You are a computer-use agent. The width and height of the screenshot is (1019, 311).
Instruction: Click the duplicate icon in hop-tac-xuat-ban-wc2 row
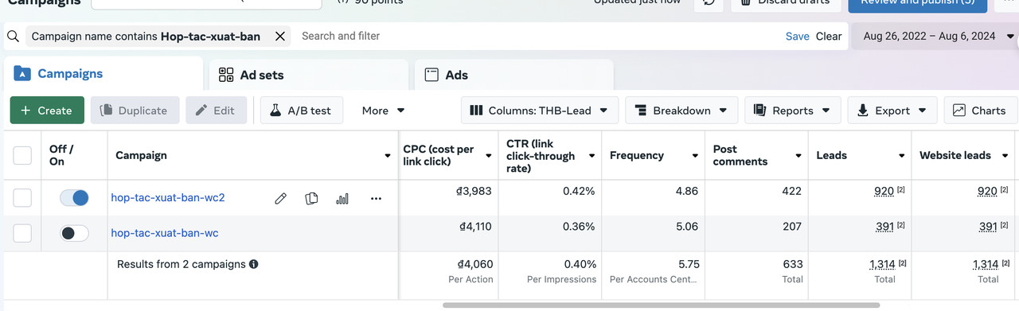tap(312, 198)
